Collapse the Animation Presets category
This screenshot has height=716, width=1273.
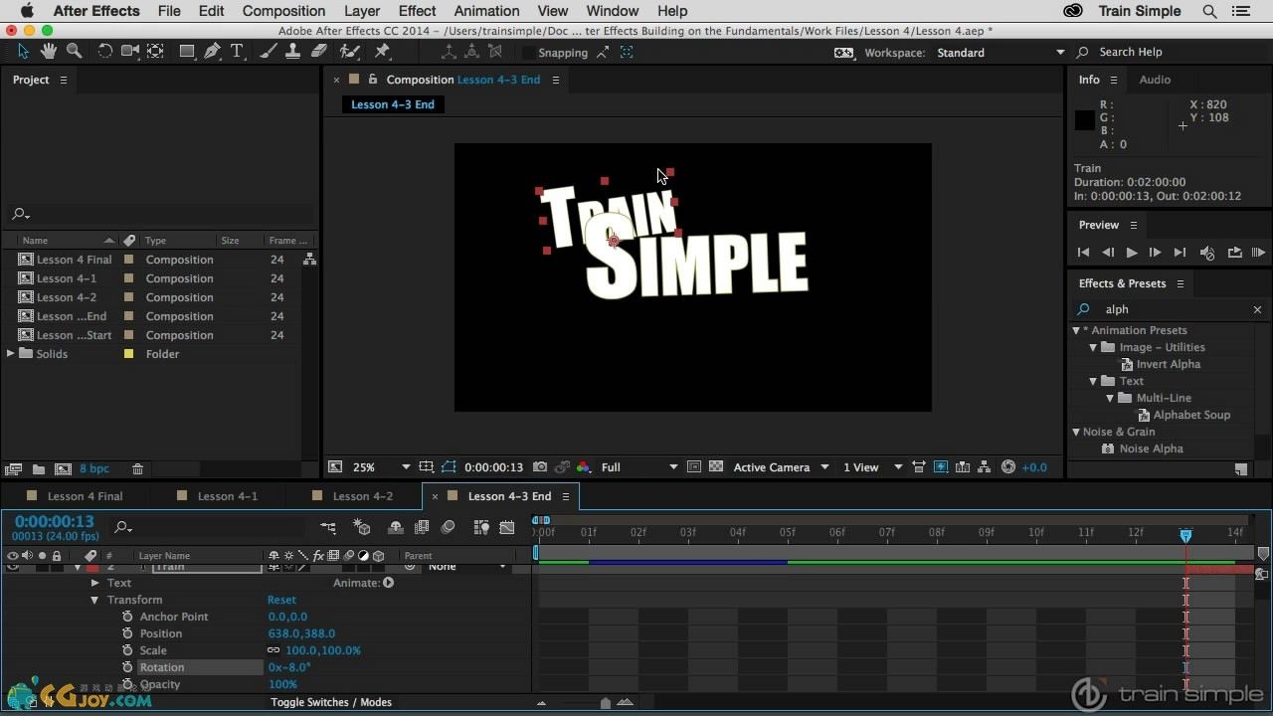pyautogui.click(x=1076, y=330)
